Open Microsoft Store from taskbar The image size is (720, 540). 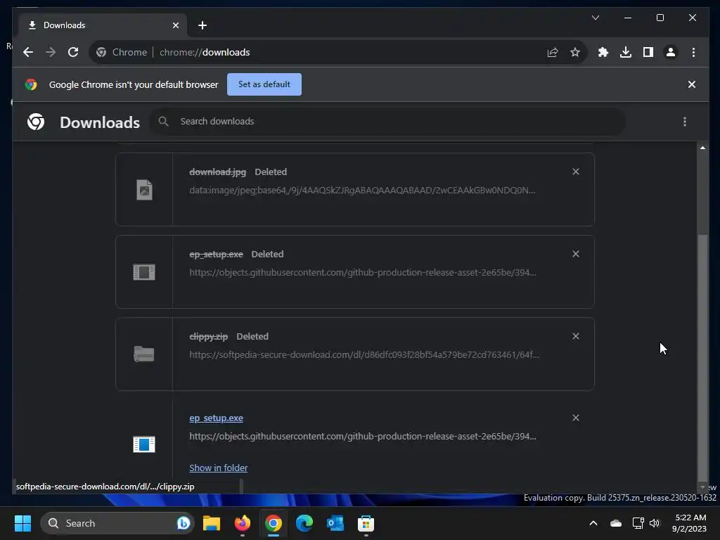point(366,523)
